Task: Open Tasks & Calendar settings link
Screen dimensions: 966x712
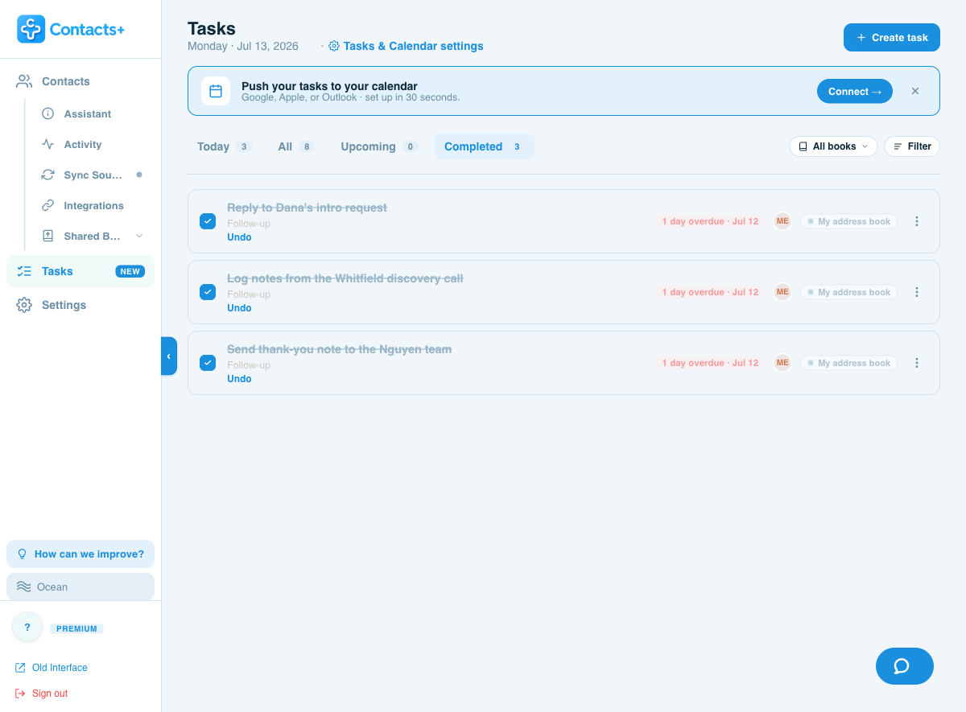Action: pyautogui.click(x=407, y=46)
